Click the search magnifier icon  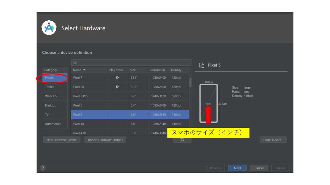(x=75, y=62)
